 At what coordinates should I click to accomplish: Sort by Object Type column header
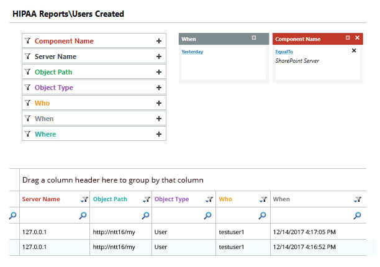point(171,199)
